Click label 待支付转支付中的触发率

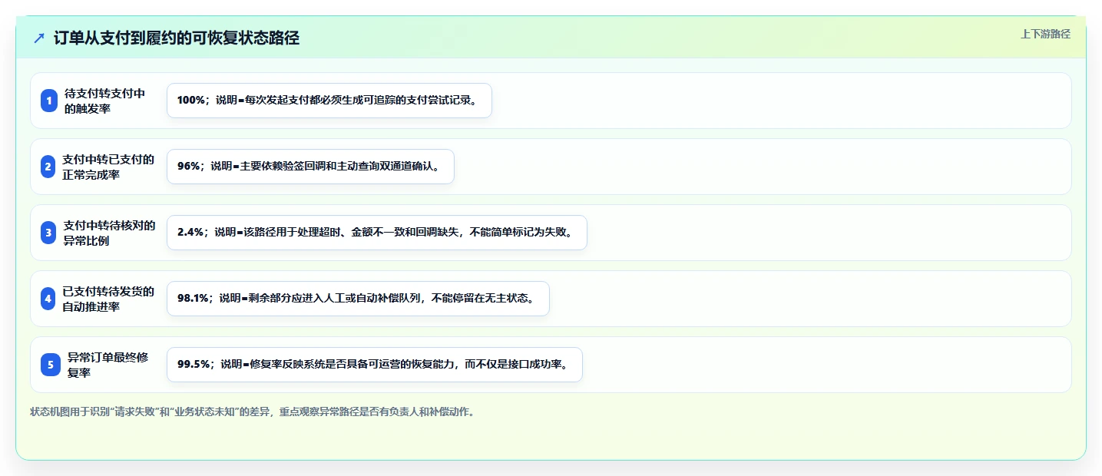click(x=104, y=101)
